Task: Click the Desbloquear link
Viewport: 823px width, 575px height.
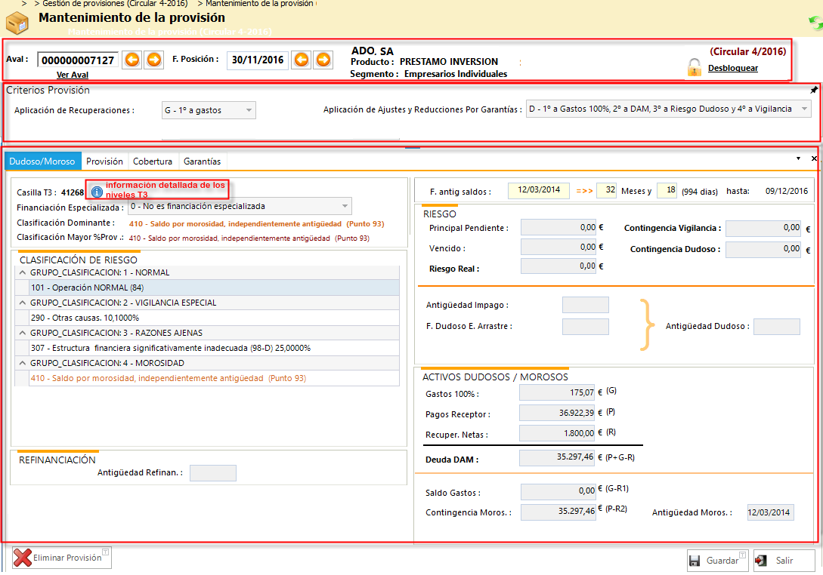Action: click(x=733, y=68)
